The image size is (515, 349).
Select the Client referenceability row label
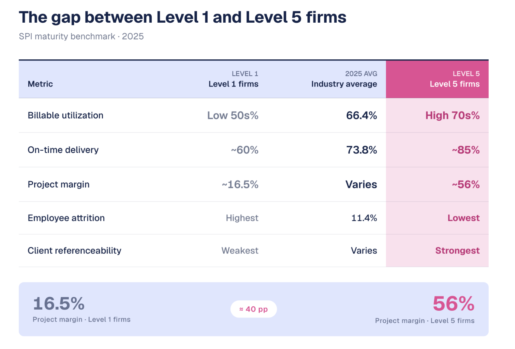click(74, 251)
